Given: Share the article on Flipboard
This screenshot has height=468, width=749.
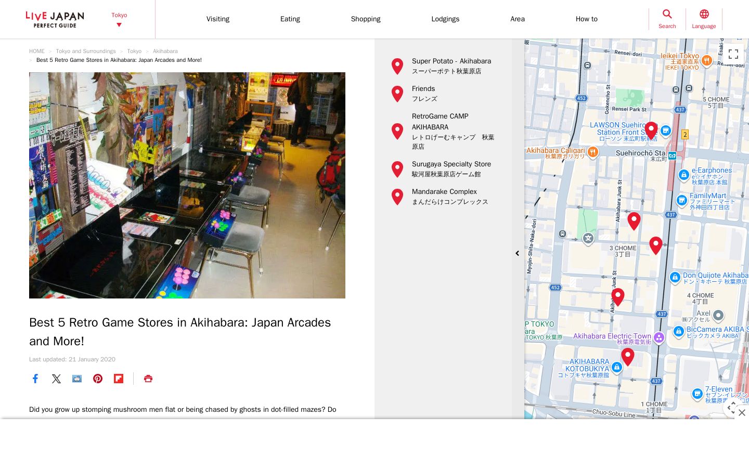Looking at the screenshot, I should tap(119, 379).
